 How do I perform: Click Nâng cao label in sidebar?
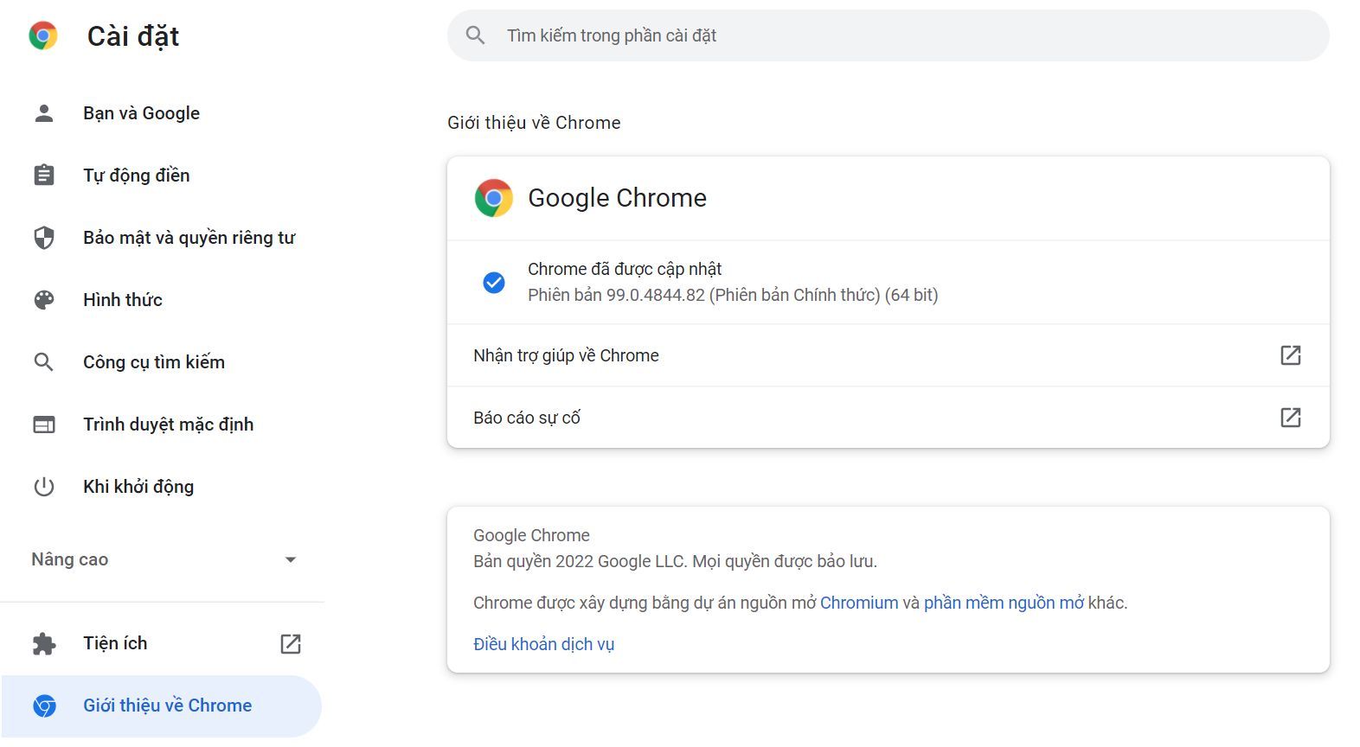coord(70,559)
